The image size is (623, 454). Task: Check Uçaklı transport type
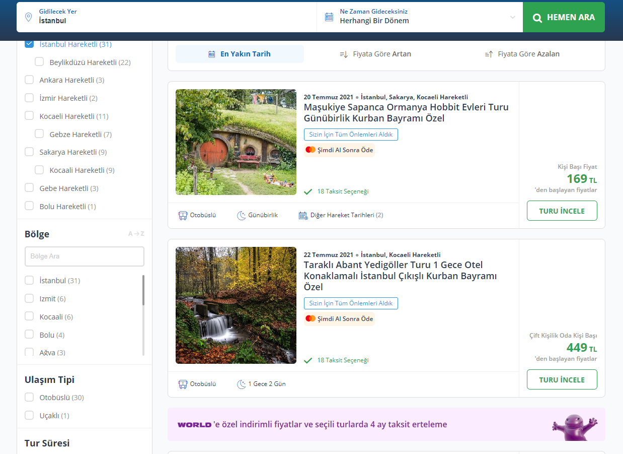click(29, 415)
